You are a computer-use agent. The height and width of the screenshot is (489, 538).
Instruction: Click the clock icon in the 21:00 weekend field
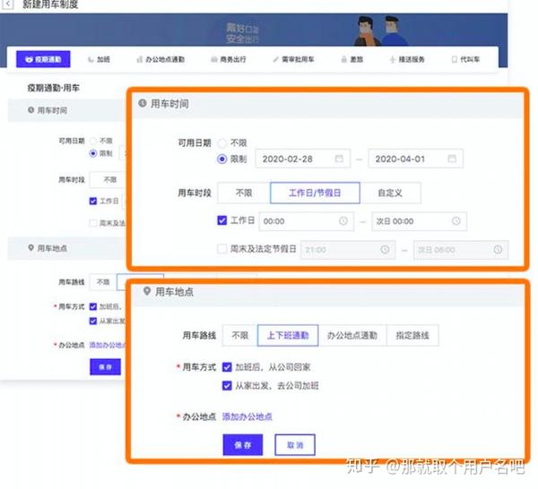click(x=385, y=249)
